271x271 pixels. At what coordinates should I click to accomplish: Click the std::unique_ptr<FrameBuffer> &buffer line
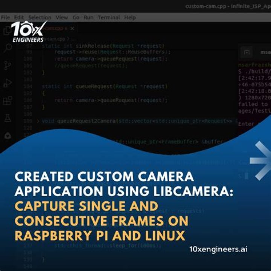click(170, 142)
